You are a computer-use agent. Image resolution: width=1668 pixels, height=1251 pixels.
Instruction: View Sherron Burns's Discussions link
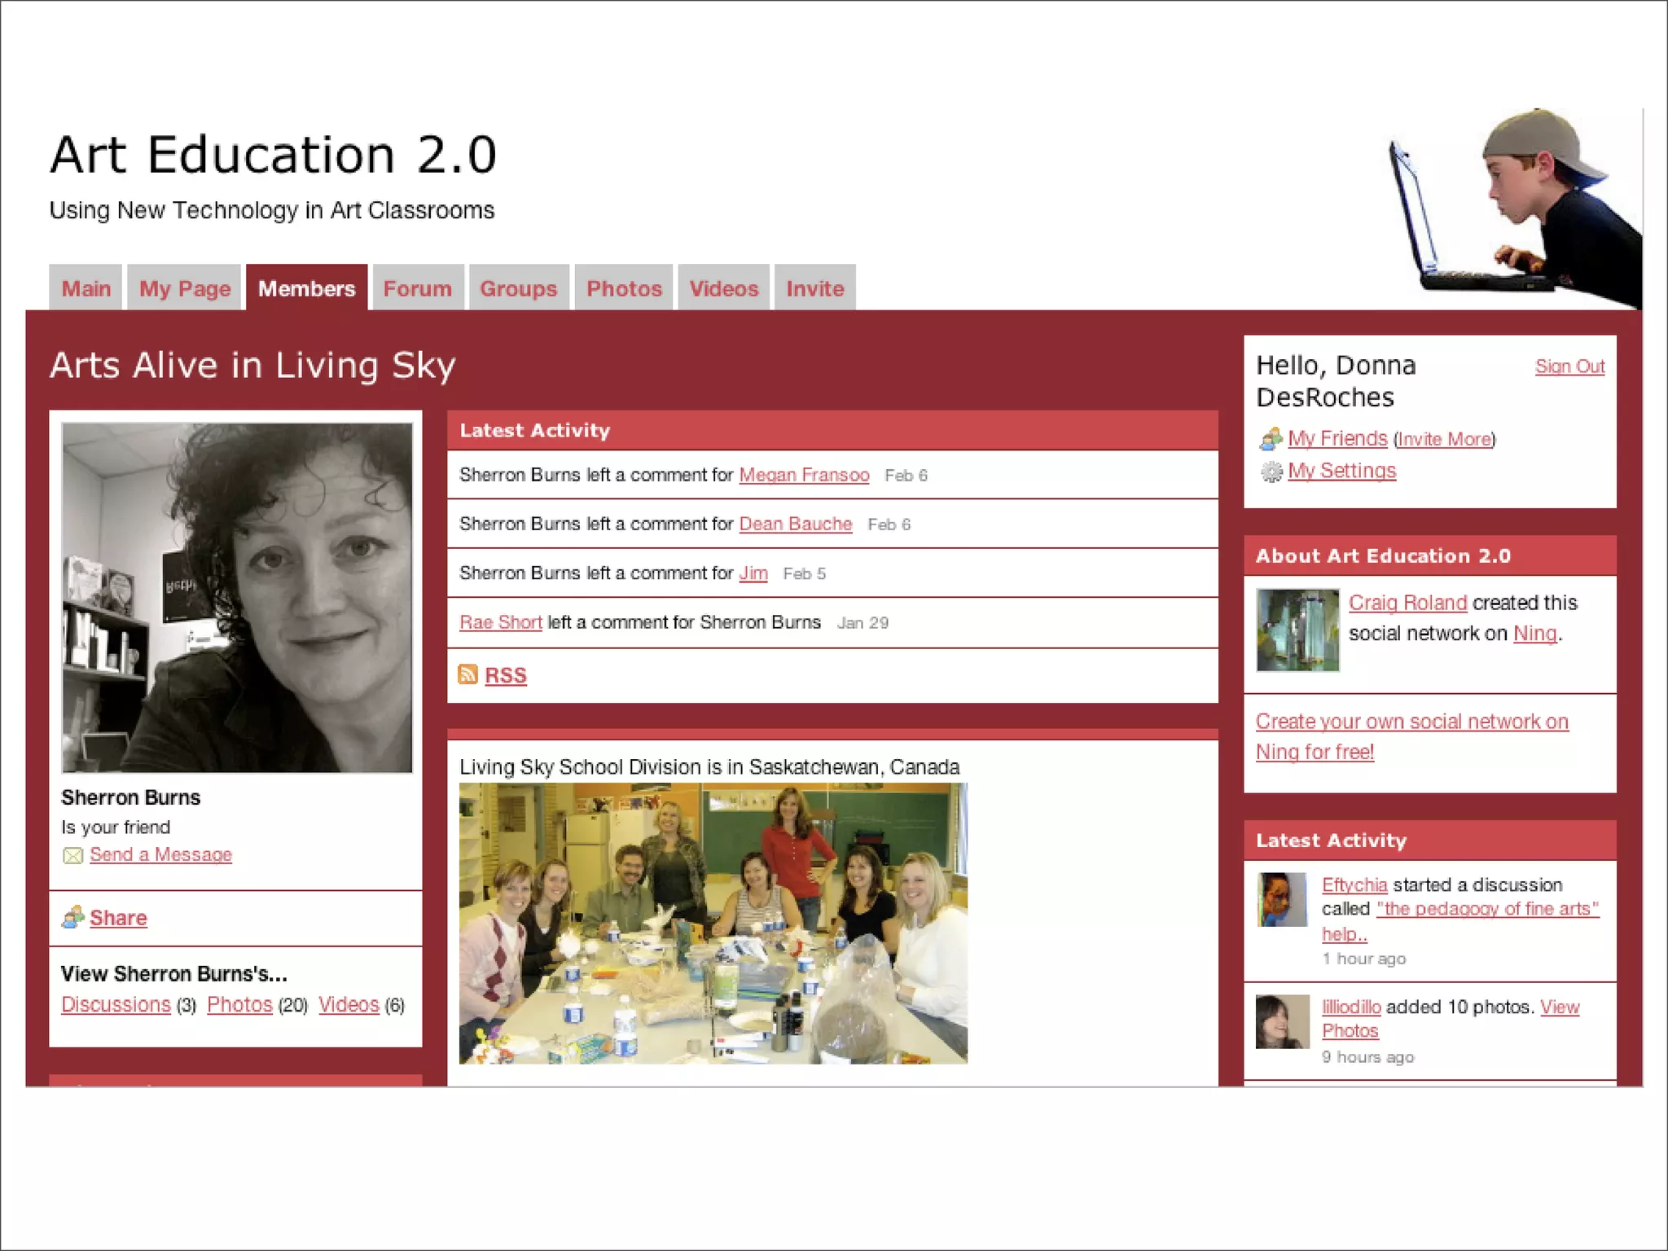point(116,1004)
